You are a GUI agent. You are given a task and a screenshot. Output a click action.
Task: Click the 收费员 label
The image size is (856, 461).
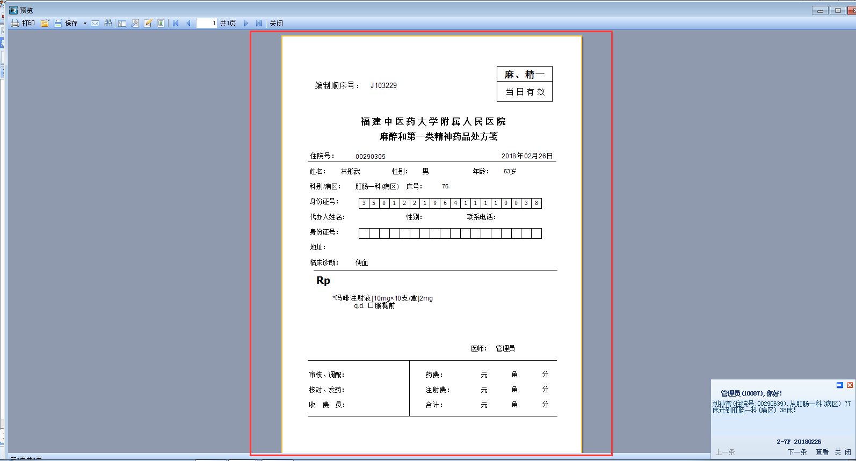click(327, 405)
